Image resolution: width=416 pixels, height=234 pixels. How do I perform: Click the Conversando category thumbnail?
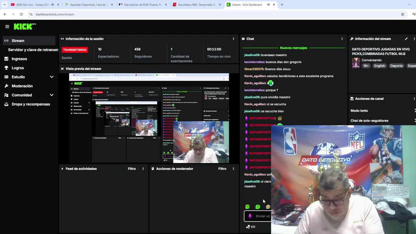[356, 63]
